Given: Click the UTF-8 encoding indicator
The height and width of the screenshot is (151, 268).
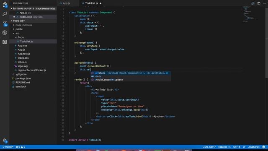Looking at the screenshot, I should point(237,147).
